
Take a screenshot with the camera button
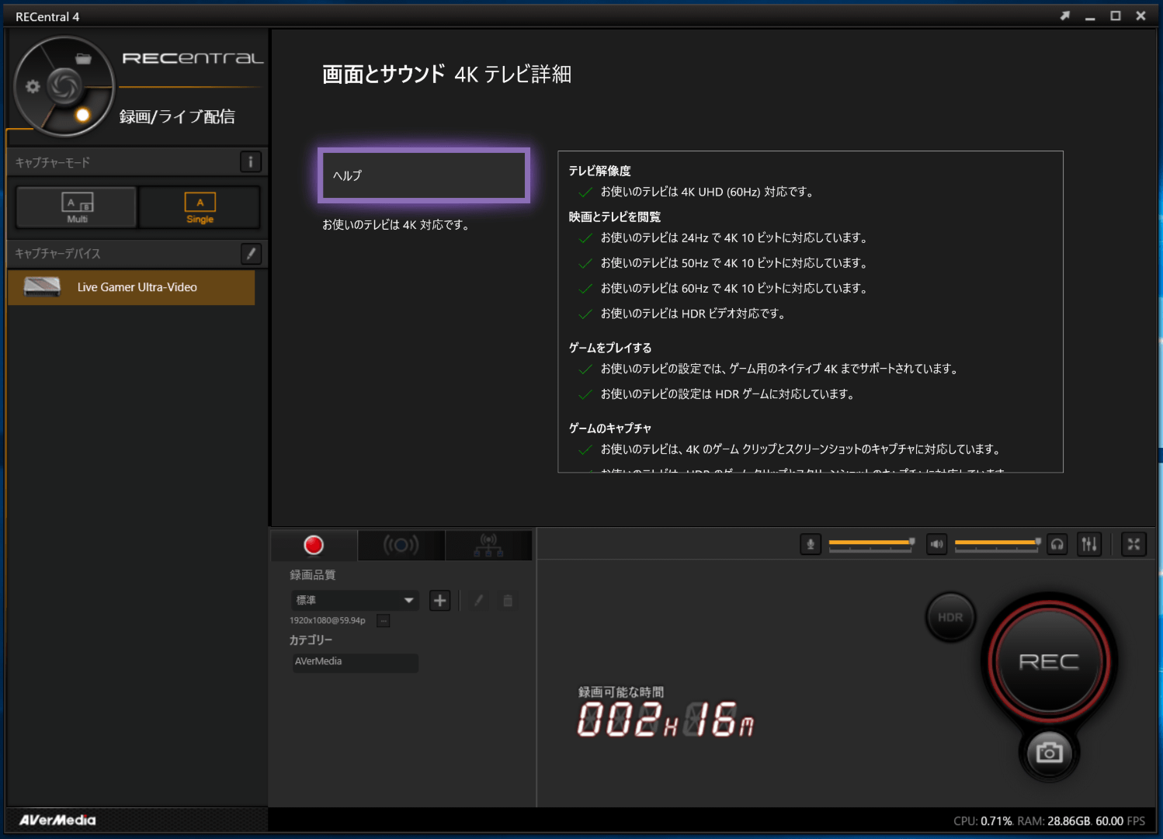pyautogui.click(x=1049, y=752)
